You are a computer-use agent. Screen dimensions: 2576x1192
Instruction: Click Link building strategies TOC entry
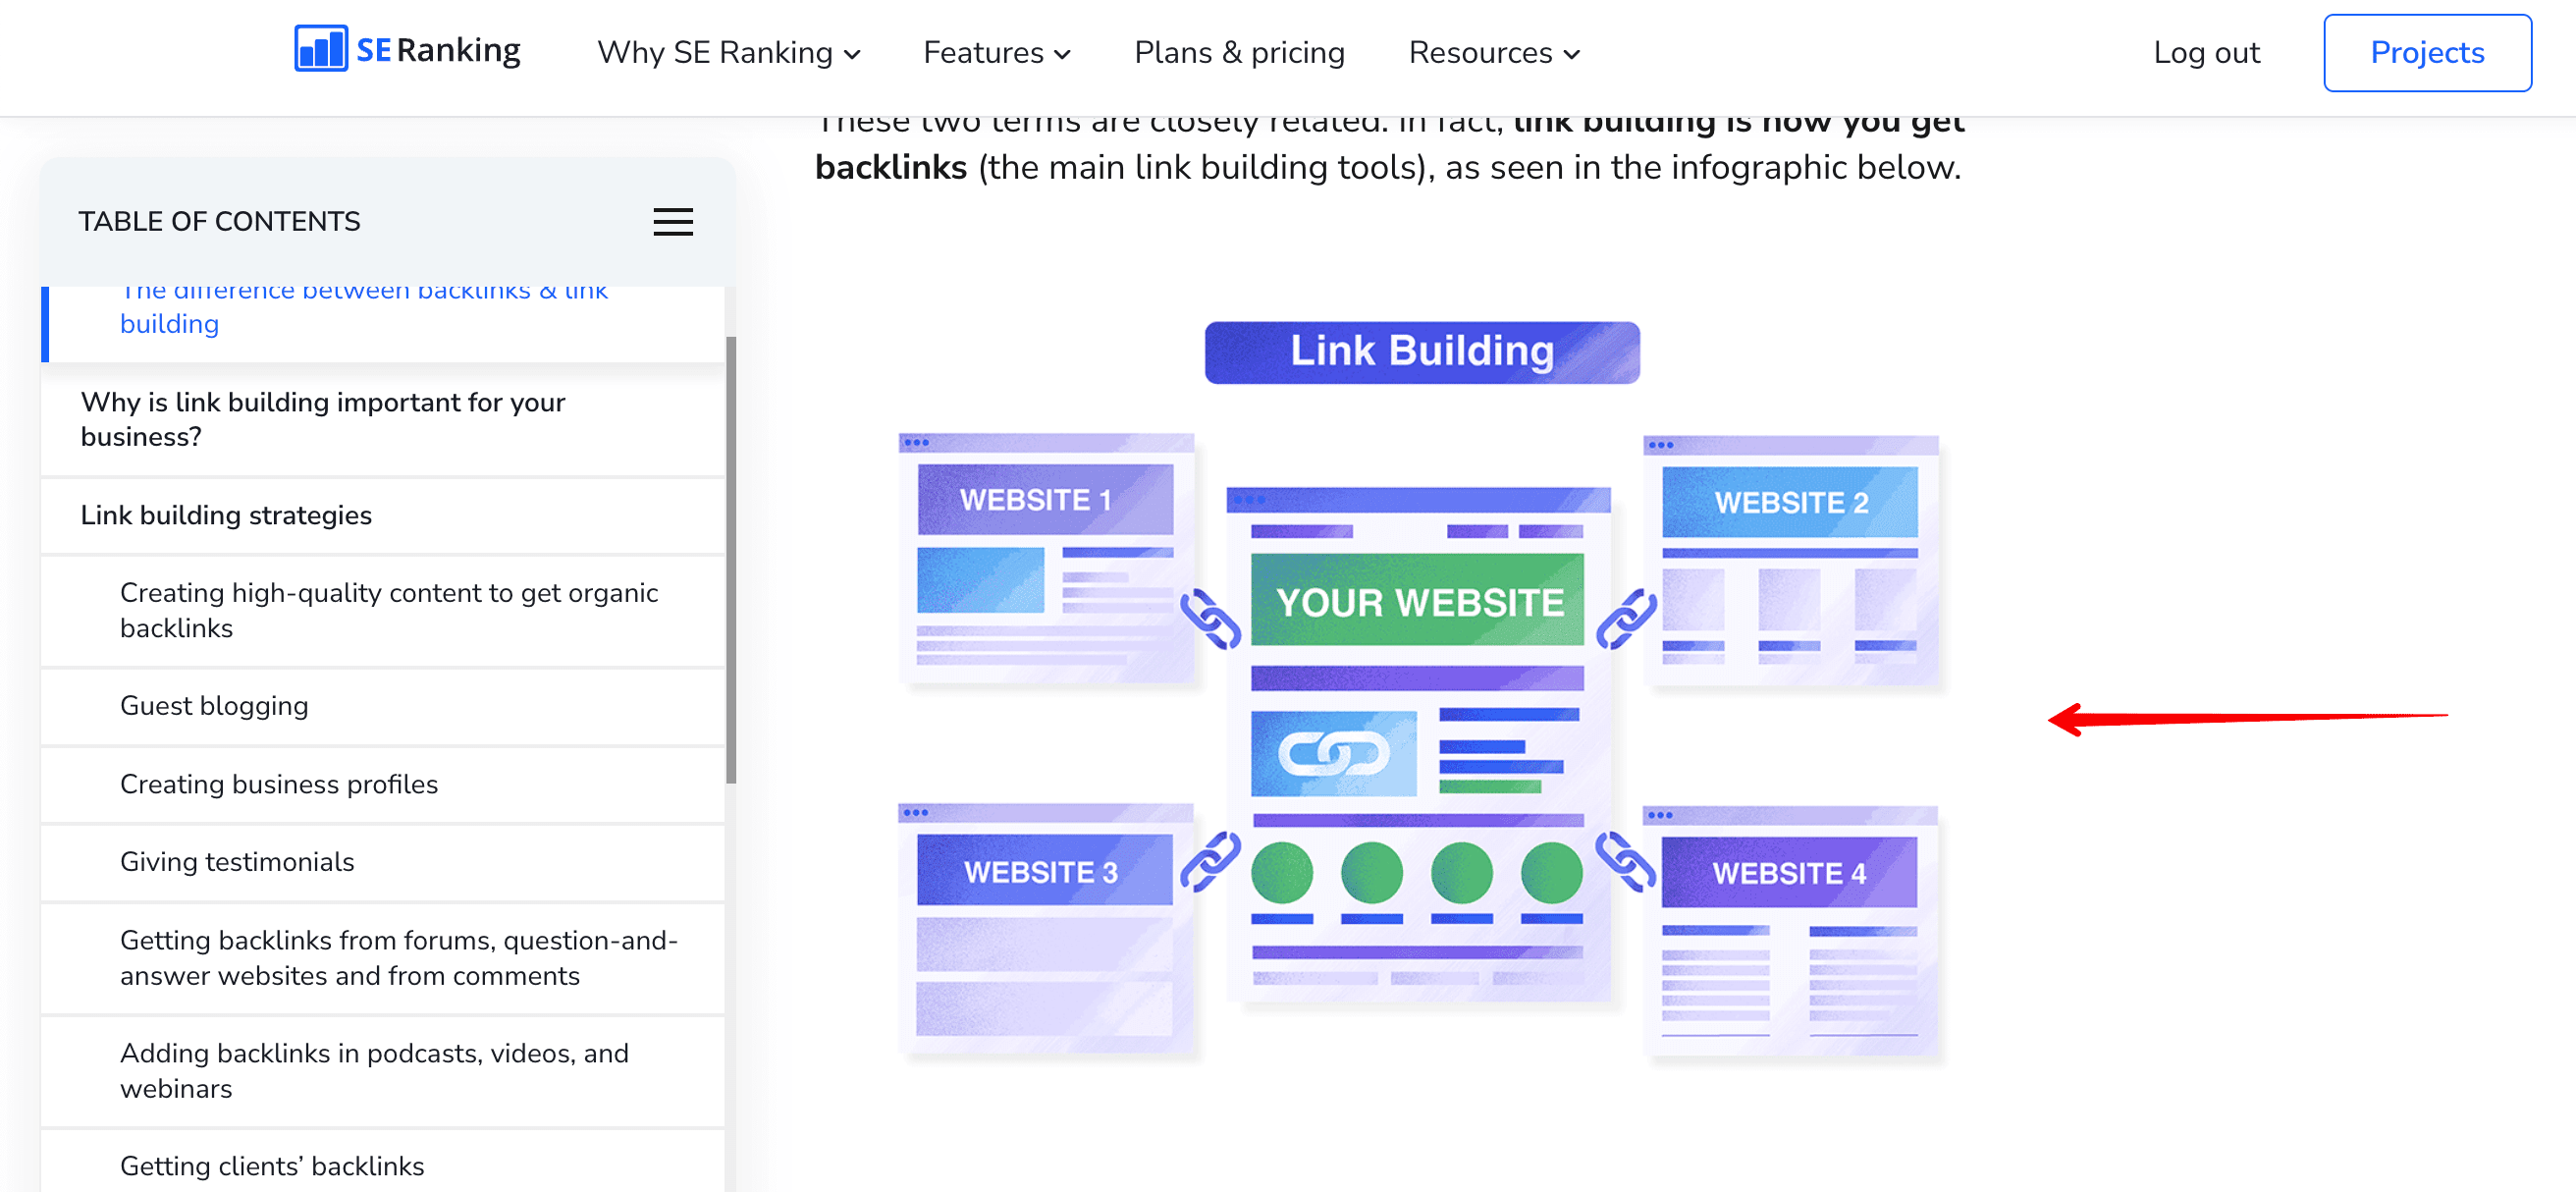(225, 513)
